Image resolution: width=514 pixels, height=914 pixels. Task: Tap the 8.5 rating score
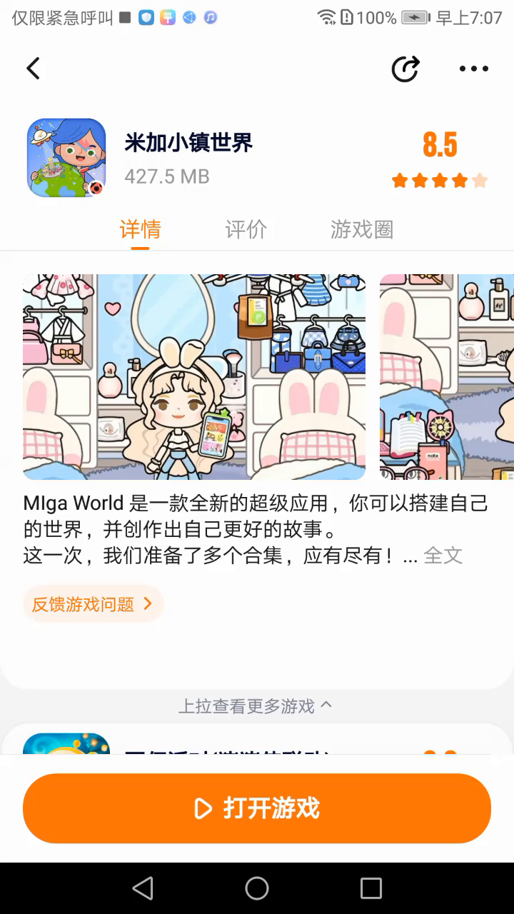click(x=440, y=145)
